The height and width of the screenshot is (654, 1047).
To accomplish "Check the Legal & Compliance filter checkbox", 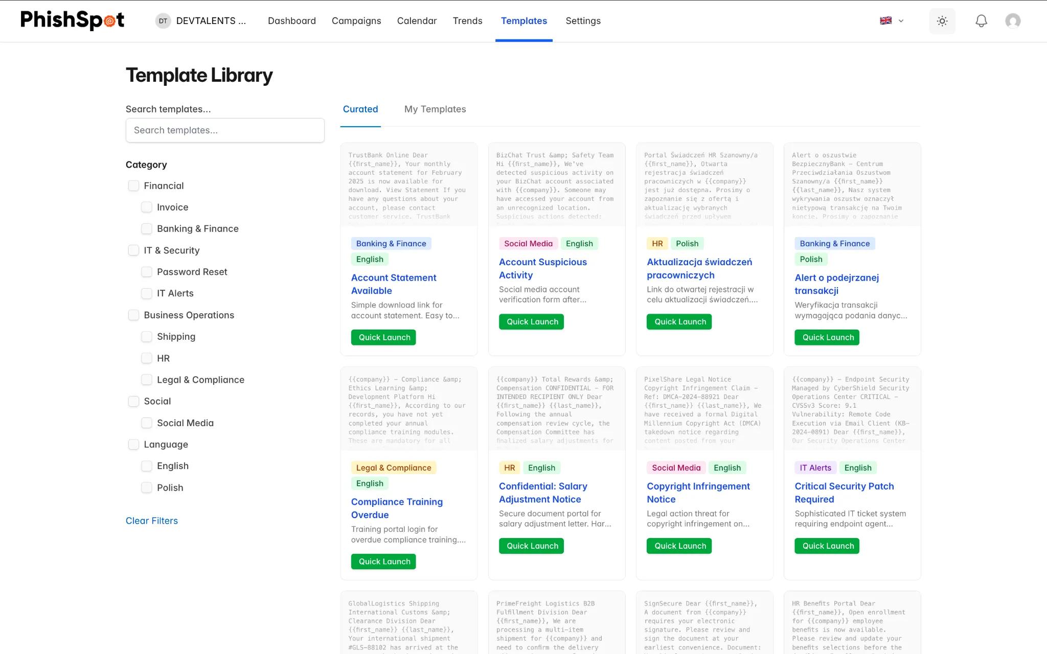I will click(147, 380).
